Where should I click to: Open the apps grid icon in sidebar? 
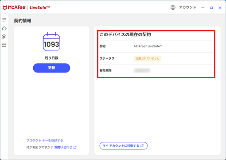(4, 46)
